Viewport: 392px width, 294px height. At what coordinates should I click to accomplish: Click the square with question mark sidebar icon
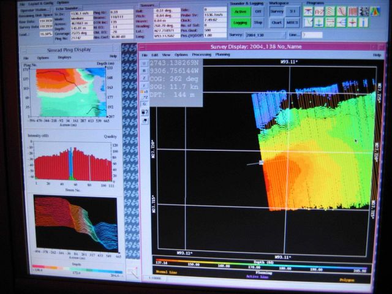click(145, 112)
